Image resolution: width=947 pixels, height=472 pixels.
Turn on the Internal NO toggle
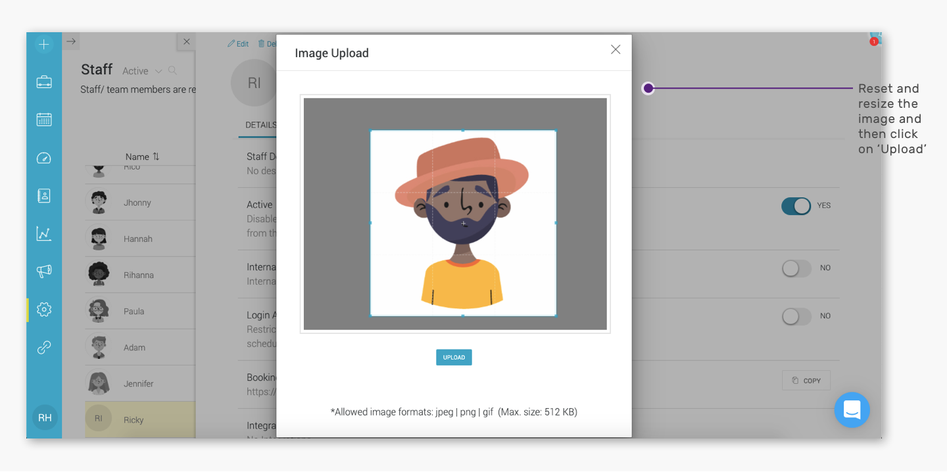(x=796, y=268)
